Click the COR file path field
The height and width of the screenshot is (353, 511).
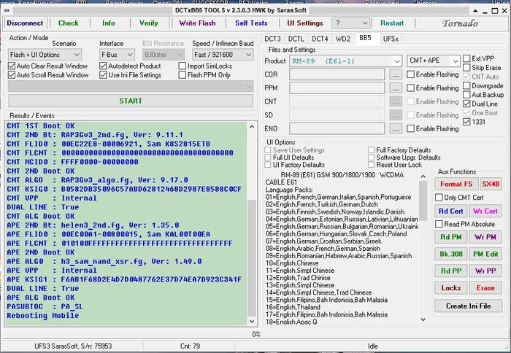[337, 74]
